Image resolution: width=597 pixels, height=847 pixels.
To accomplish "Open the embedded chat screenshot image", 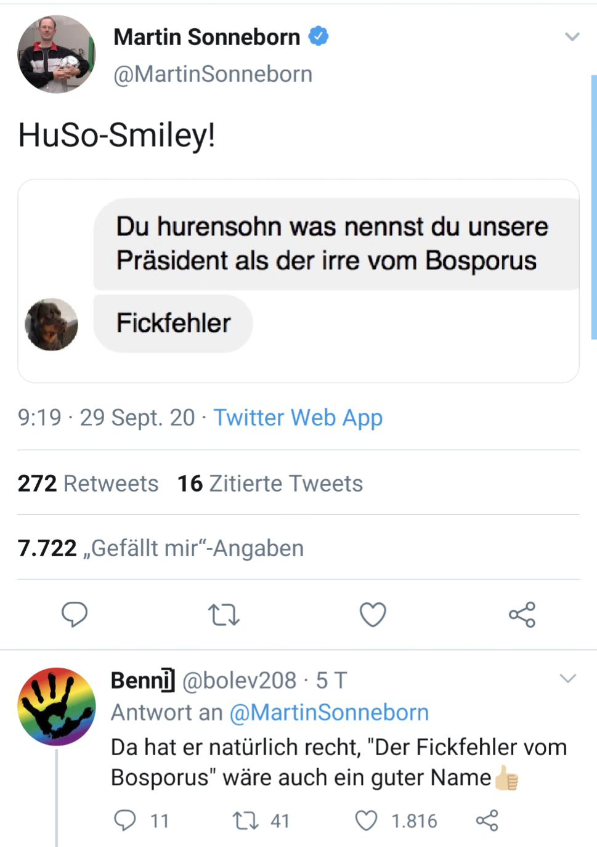I will pos(298,281).
